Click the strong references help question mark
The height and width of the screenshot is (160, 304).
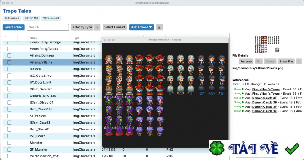[261, 84]
